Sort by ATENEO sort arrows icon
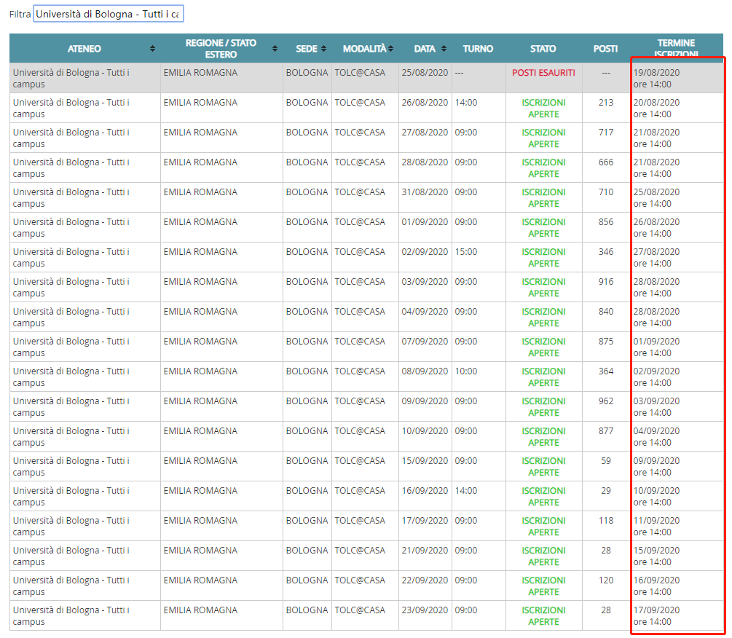Image resolution: width=732 pixels, height=638 pixels. click(153, 49)
